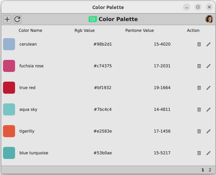The width and height of the screenshot is (216, 175).
Task: Click the refresh palette button
Action: pos(17,19)
